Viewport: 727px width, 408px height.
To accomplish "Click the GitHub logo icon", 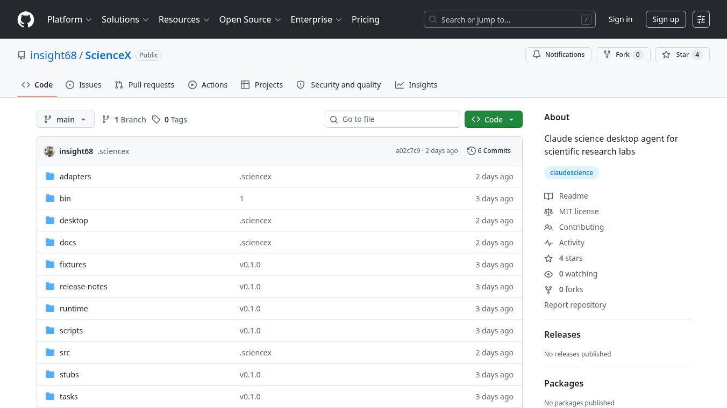I will click(x=26, y=19).
